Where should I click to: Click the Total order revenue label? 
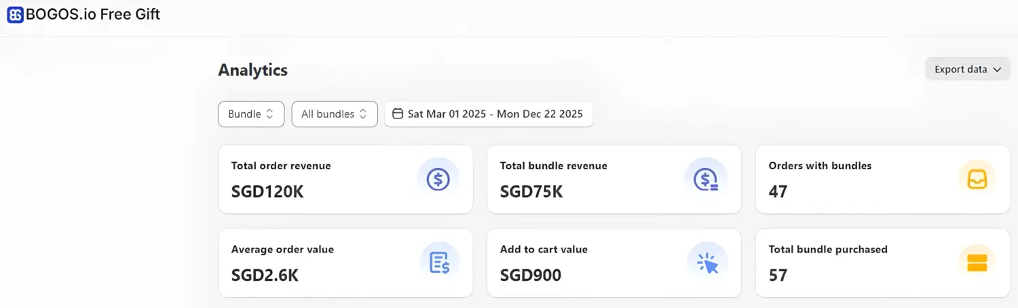point(281,166)
